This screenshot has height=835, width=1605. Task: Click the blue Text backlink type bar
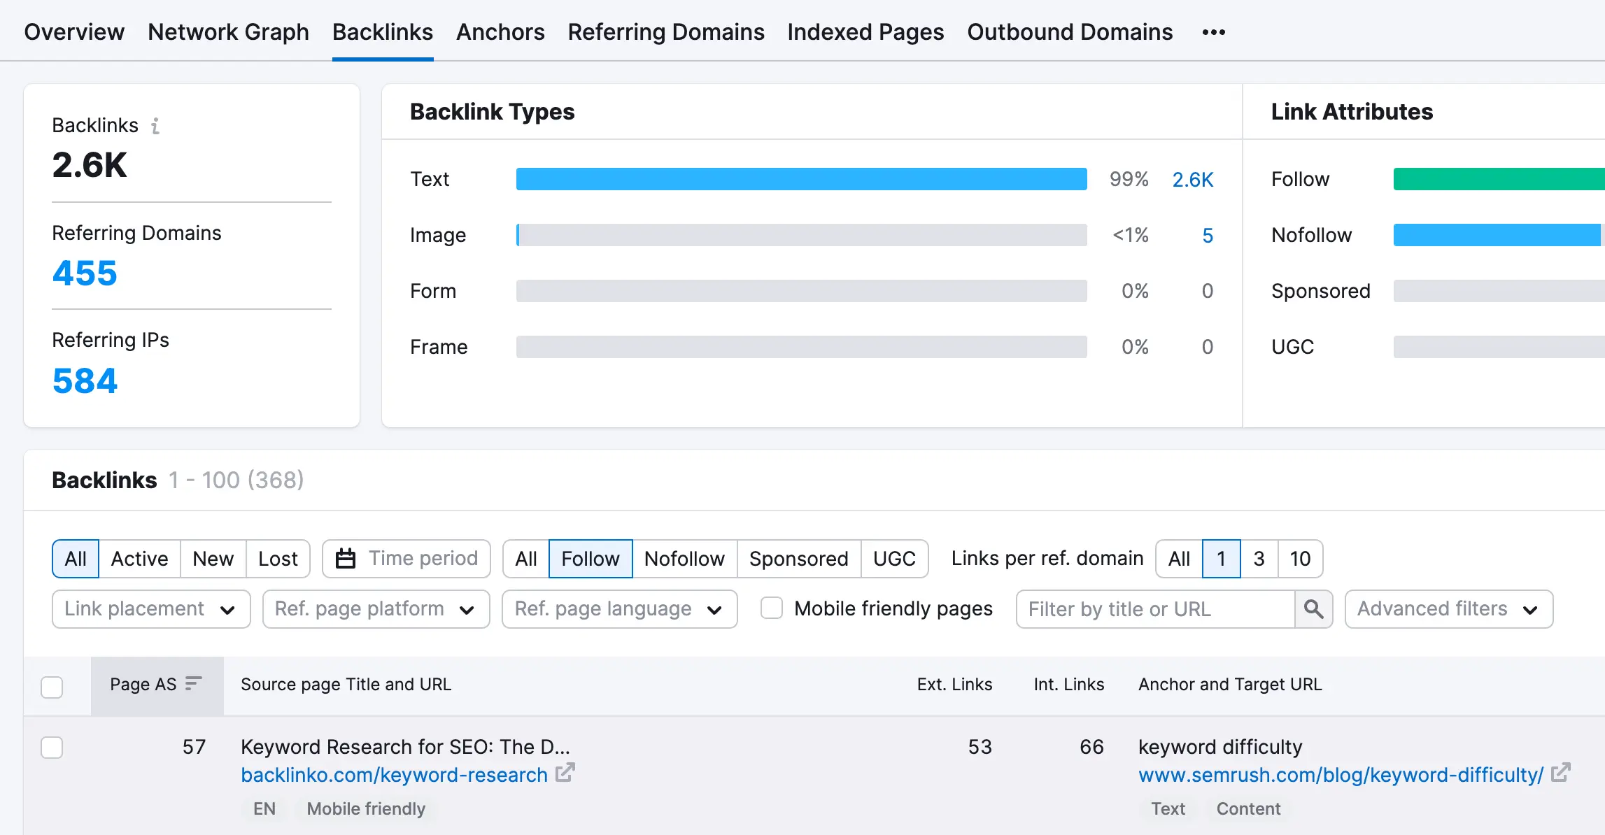coord(801,179)
